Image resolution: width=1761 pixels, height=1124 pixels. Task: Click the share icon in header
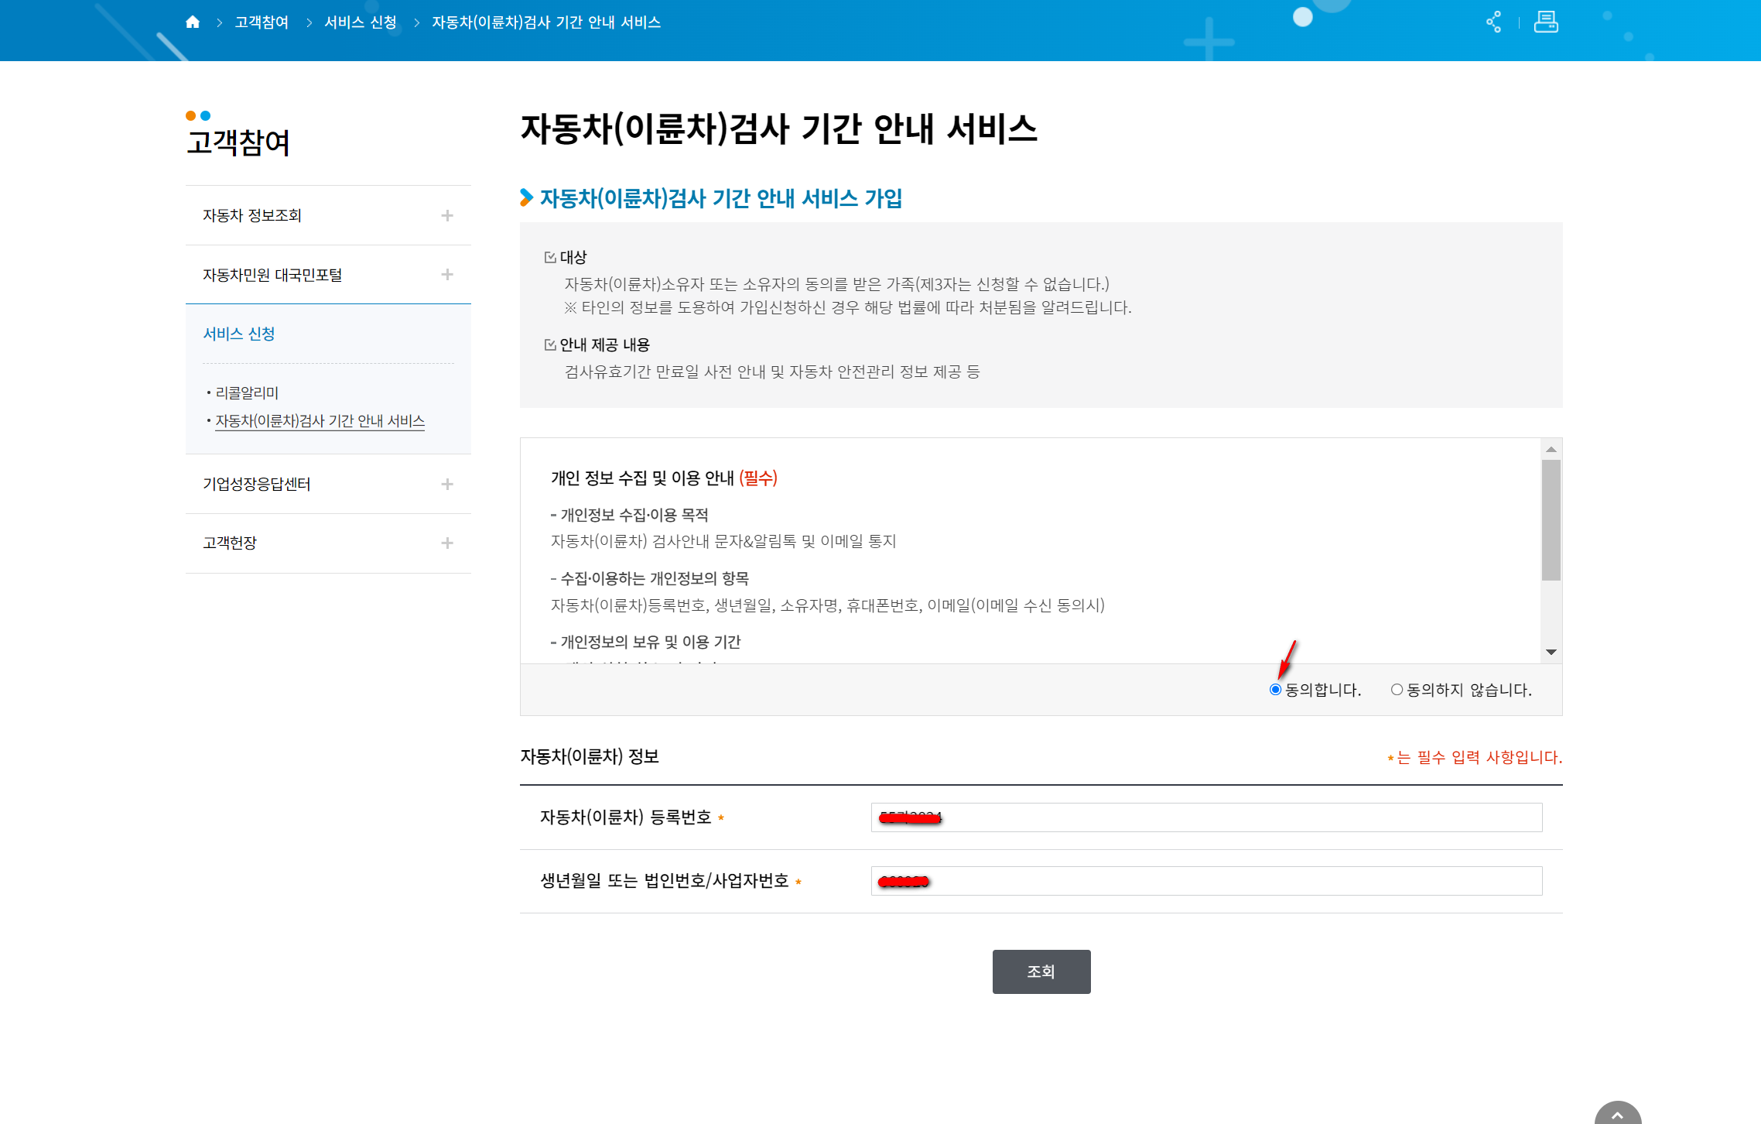(x=1493, y=22)
